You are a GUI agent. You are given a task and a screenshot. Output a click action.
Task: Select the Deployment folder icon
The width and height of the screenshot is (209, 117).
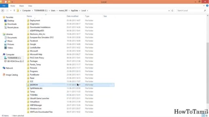(x=28, y=20)
